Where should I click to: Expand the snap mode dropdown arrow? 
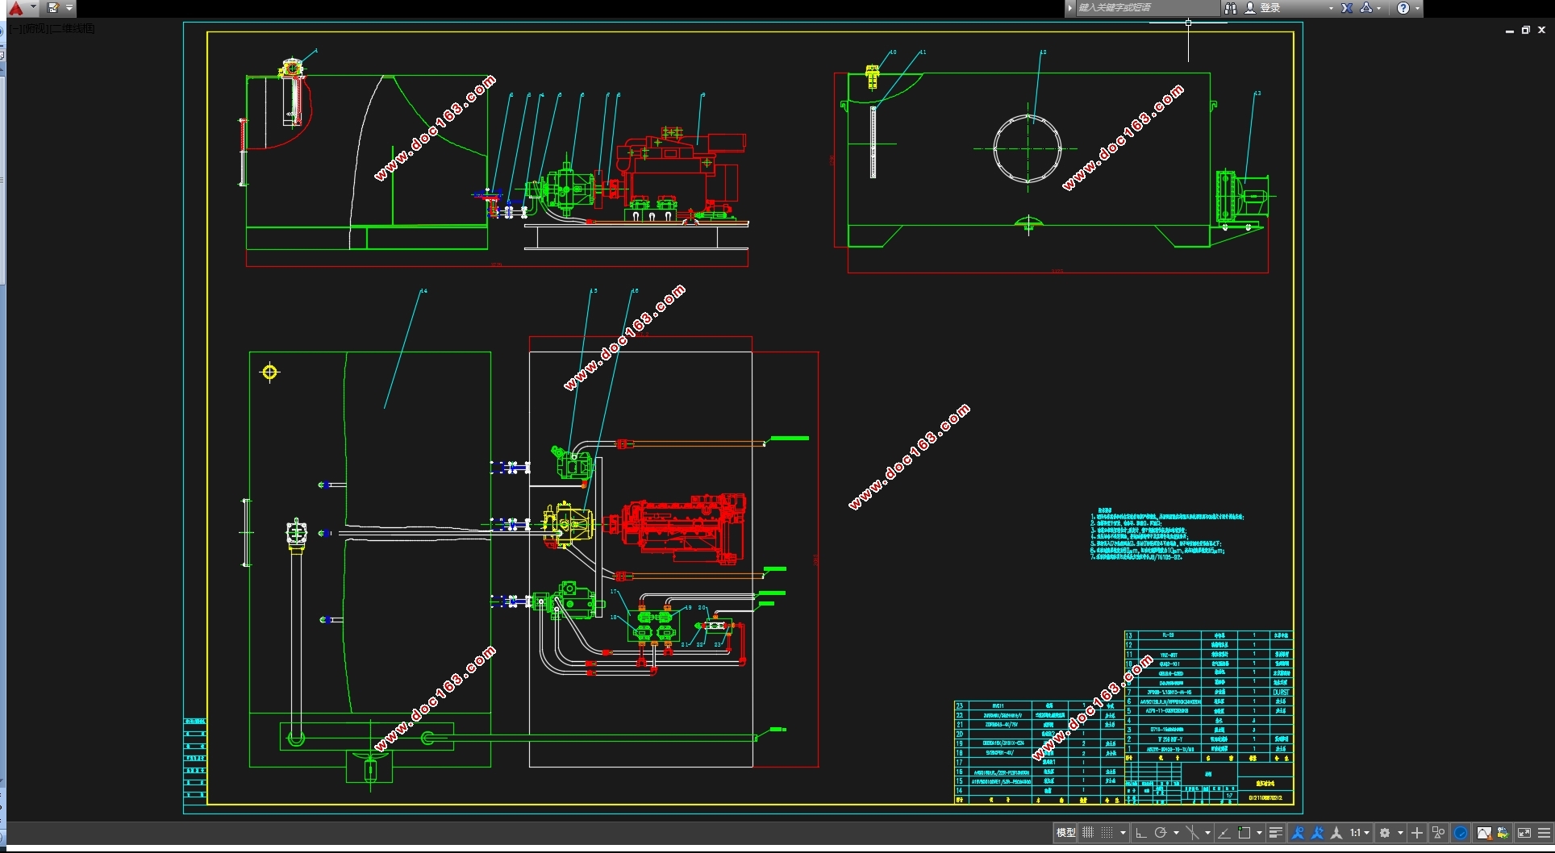pyautogui.click(x=1123, y=833)
